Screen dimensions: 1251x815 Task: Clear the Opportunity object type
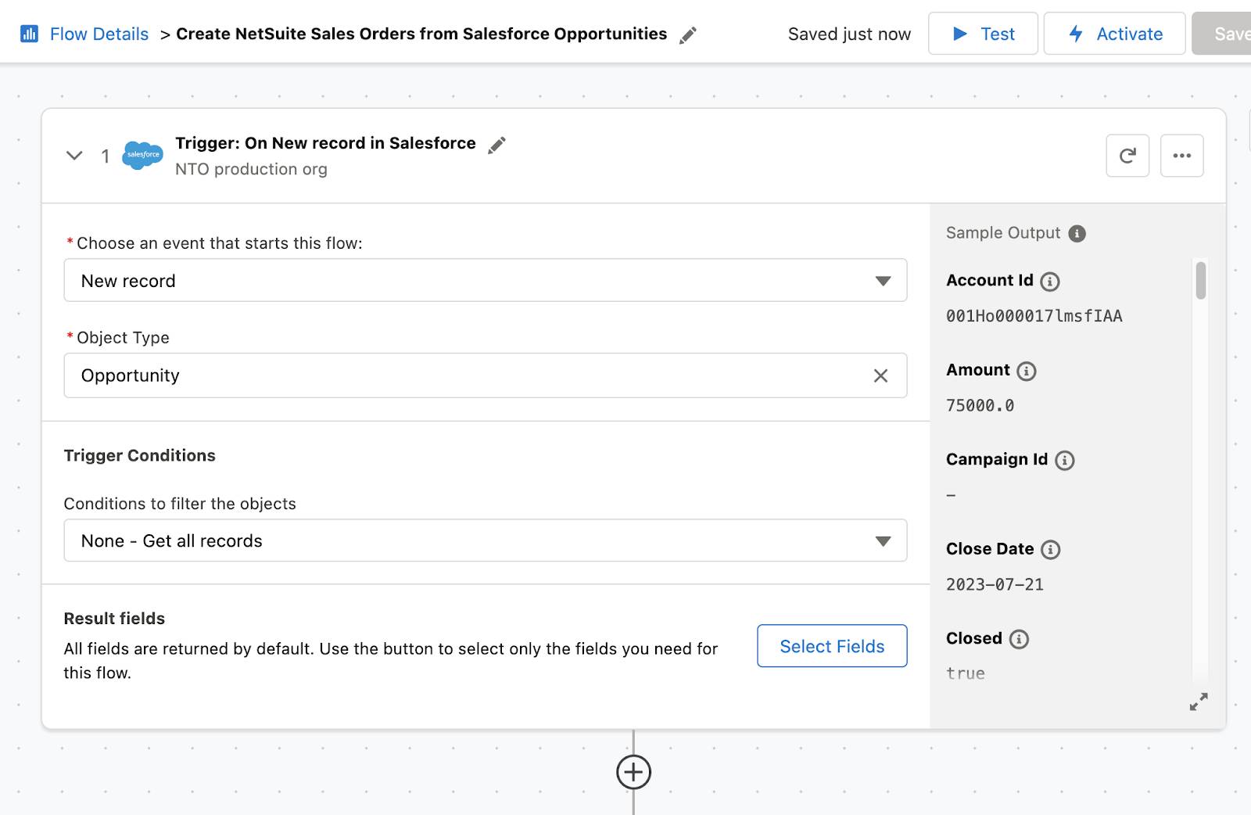pyautogui.click(x=880, y=376)
